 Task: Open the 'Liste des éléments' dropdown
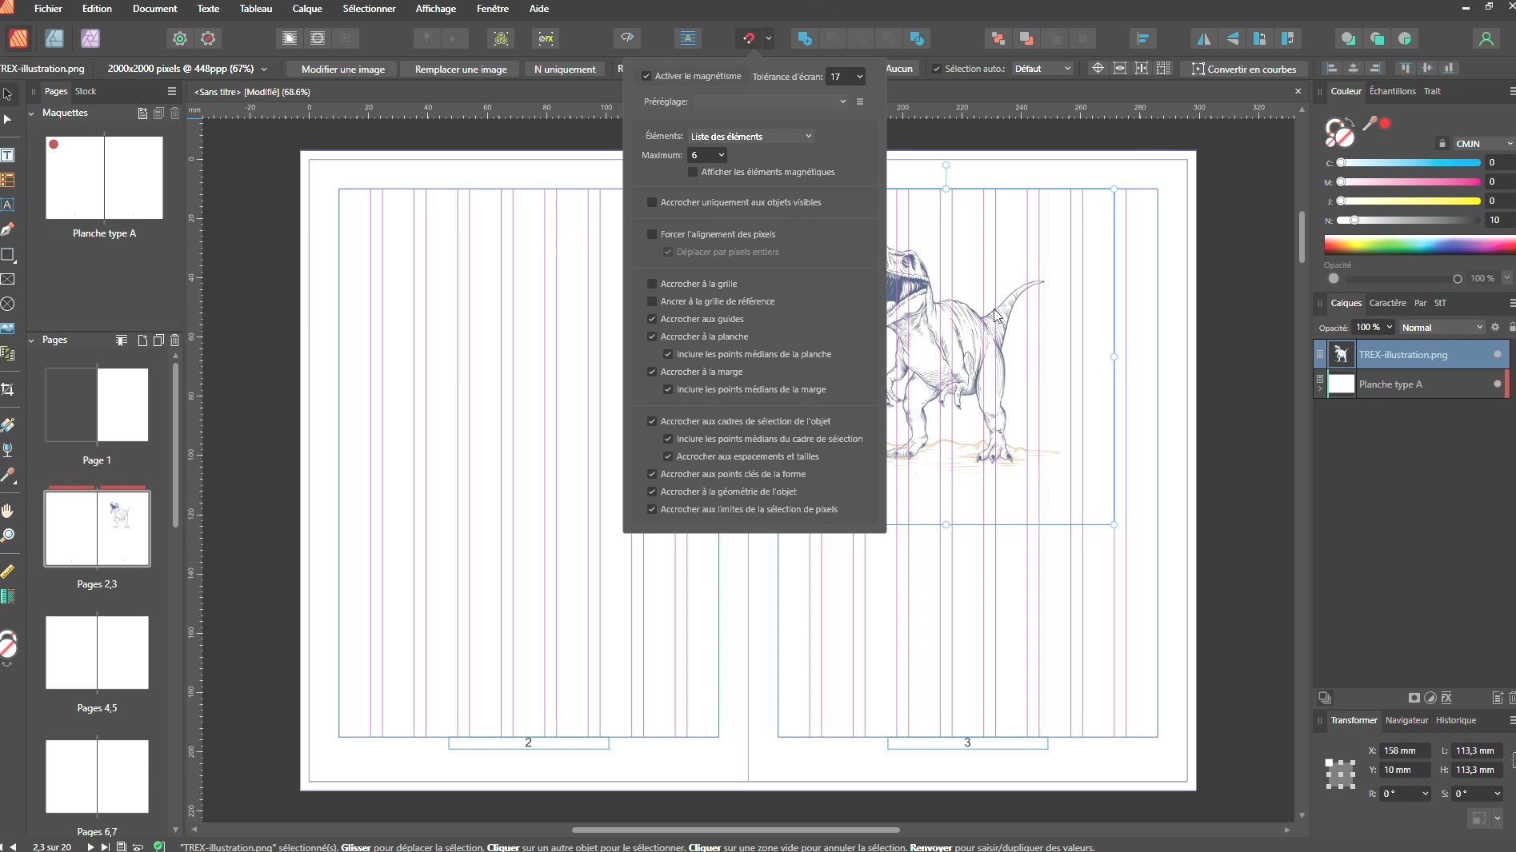pyautogui.click(x=750, y=137)
